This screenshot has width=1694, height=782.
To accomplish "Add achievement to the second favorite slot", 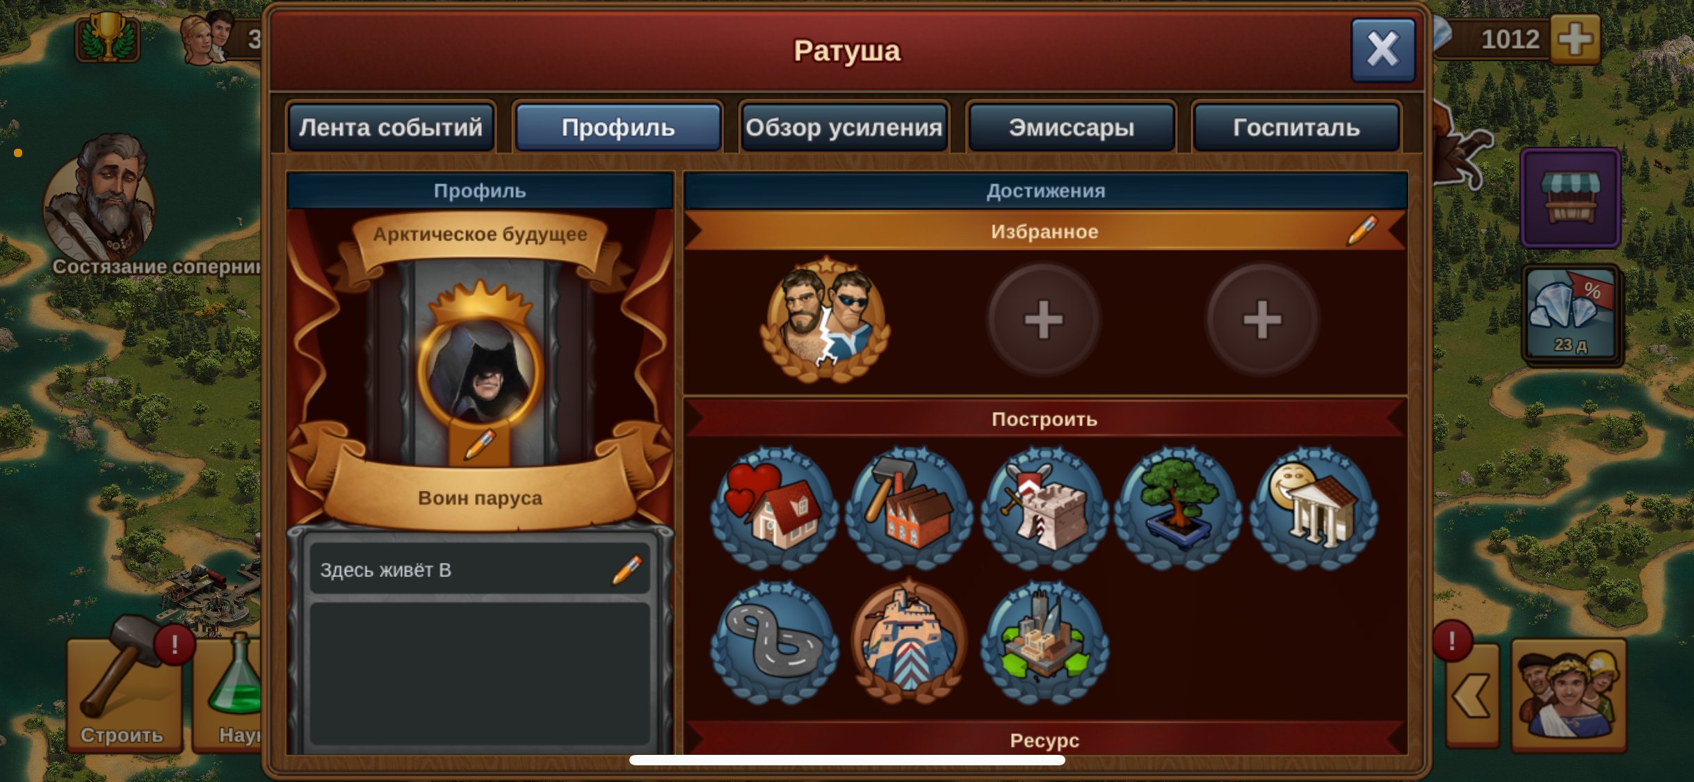I will (x=1043, y=320).
